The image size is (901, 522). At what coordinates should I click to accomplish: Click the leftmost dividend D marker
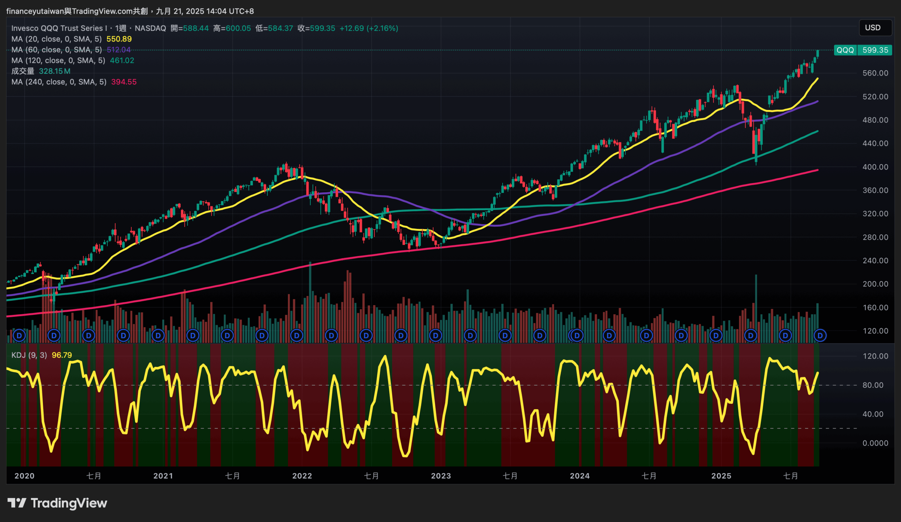[19, 336]
